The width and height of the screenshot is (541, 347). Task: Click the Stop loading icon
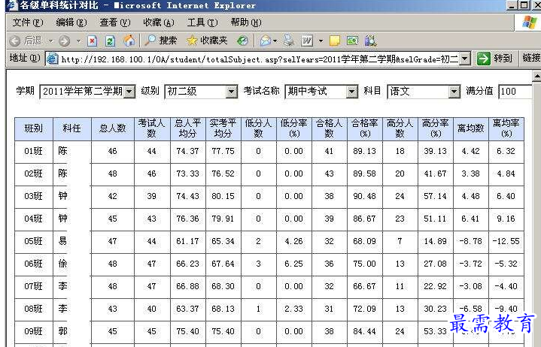pos(93,41)
